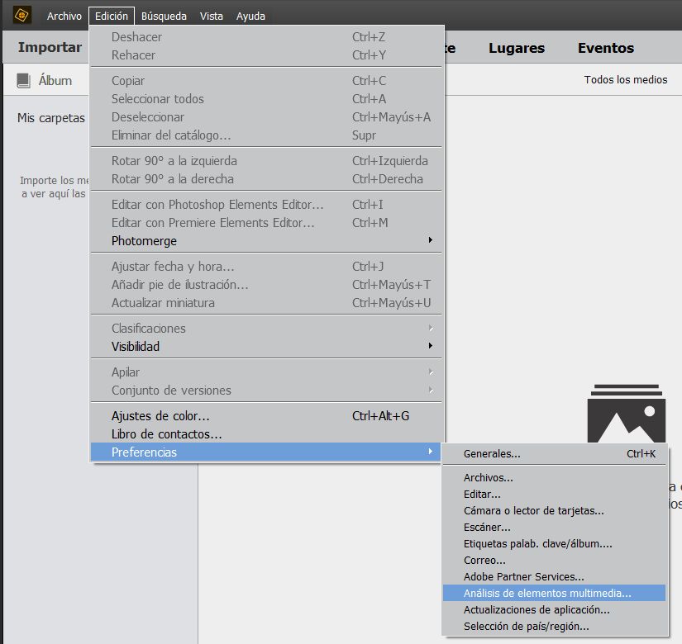
Task: Open Escáner preferences
Action: [555, 527]
